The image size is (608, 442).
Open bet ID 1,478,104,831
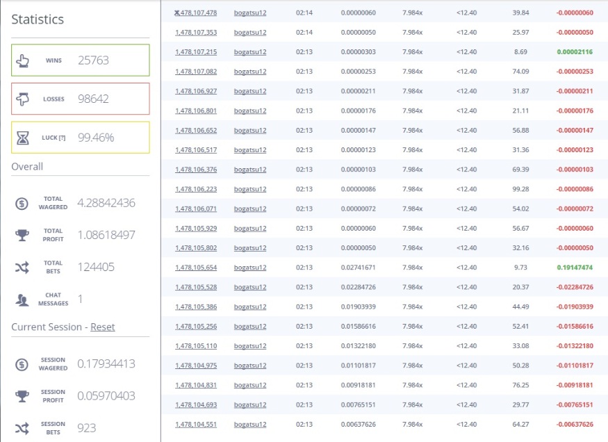(196, 385)
